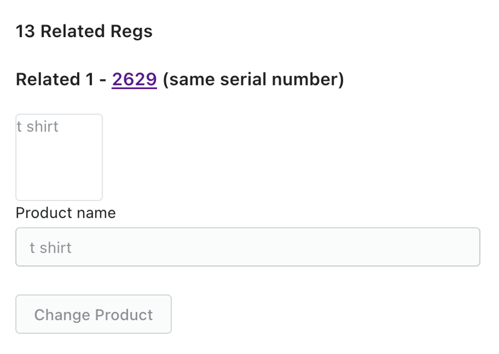Click the Change Product button
The image size is (499, 354).
point(93,315)
